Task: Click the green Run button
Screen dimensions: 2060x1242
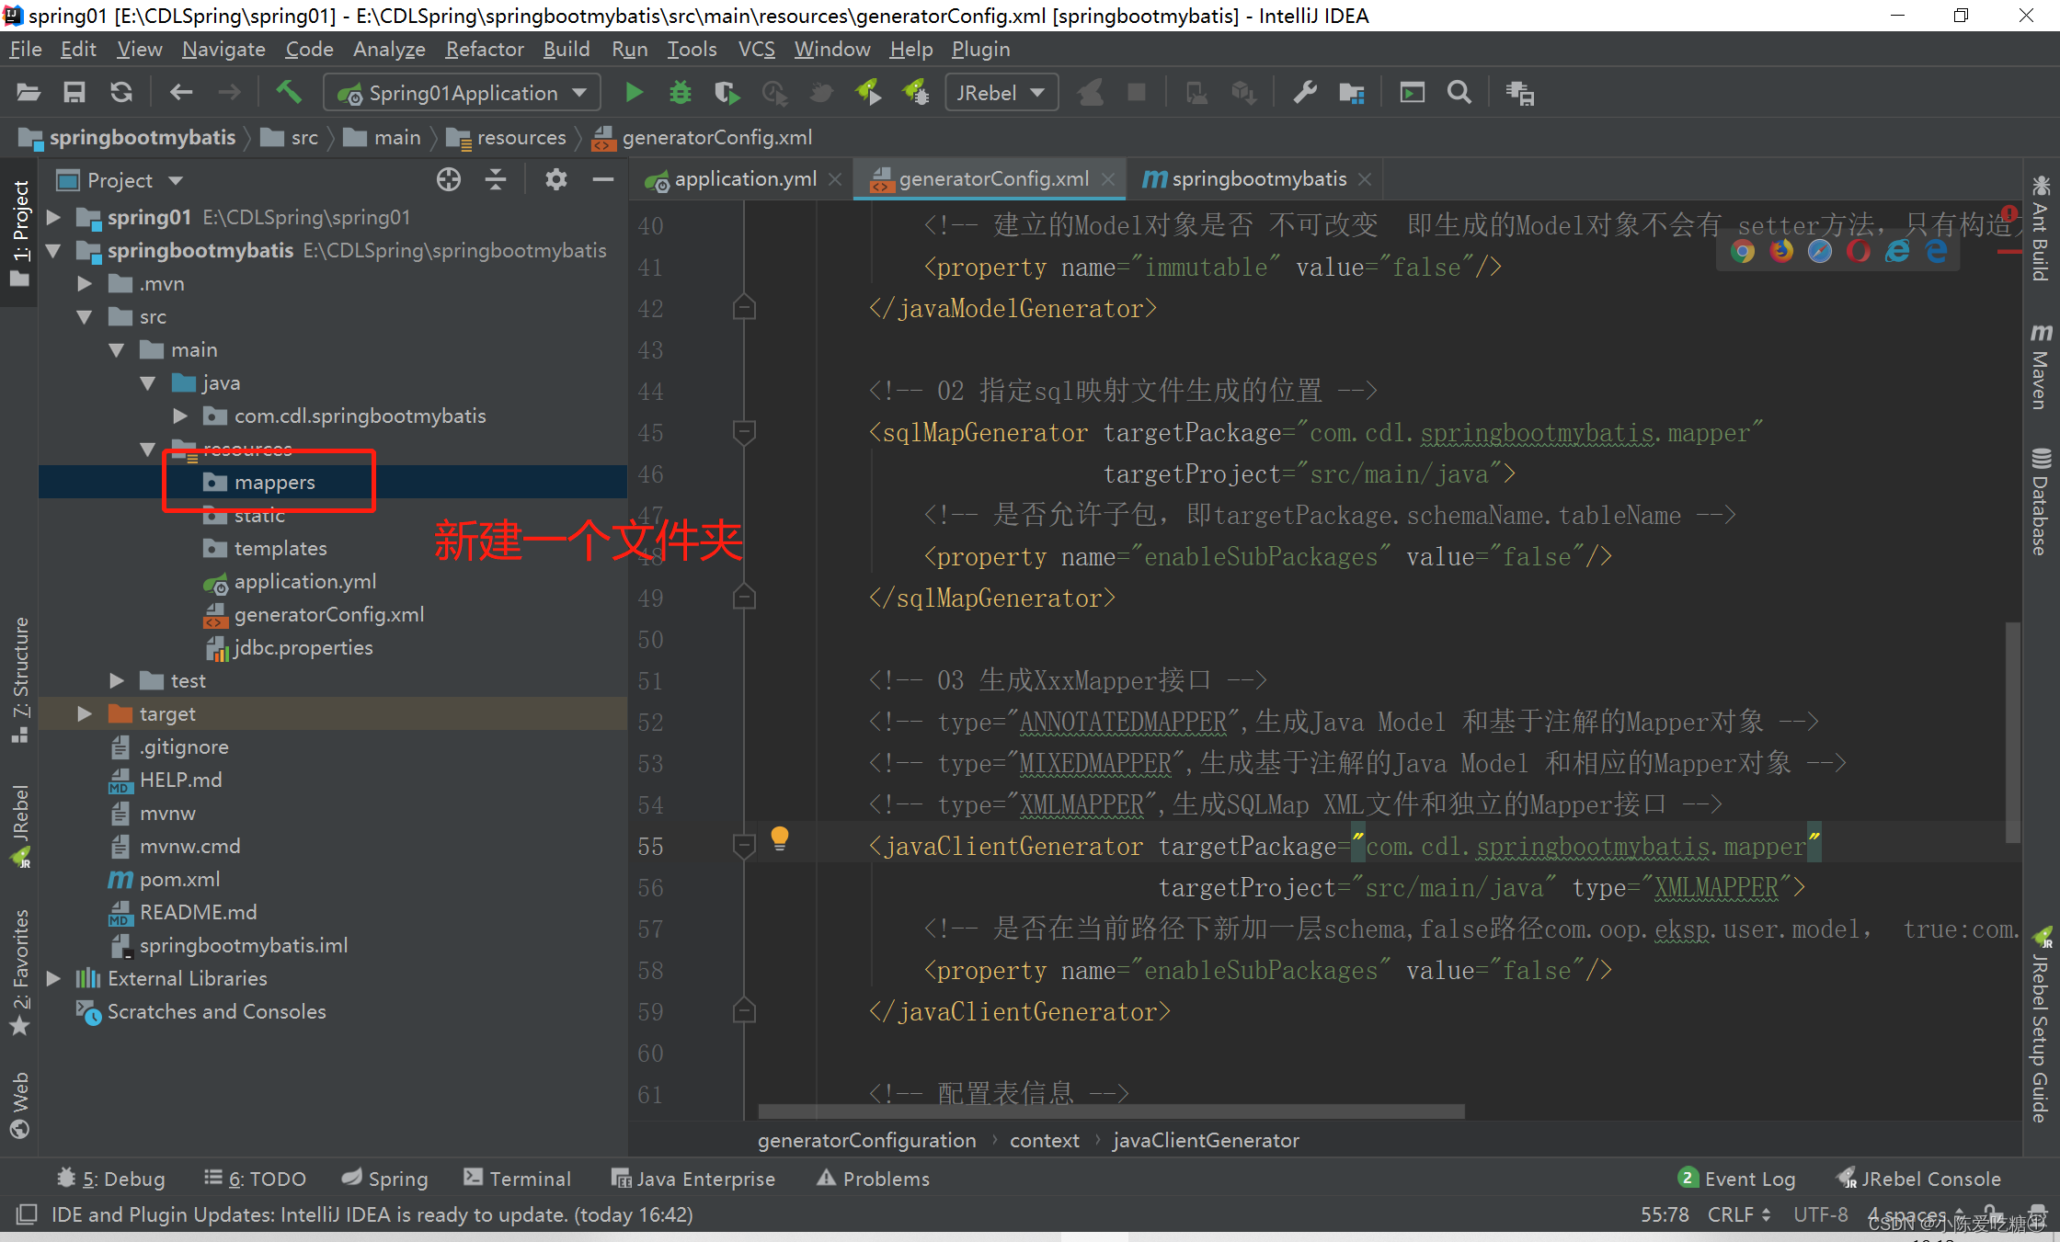Action: [634, 93]
